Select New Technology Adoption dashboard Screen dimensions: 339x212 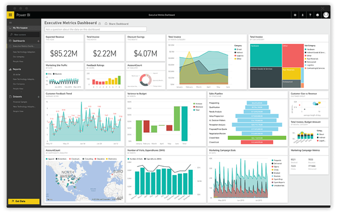tap(24, 52)
